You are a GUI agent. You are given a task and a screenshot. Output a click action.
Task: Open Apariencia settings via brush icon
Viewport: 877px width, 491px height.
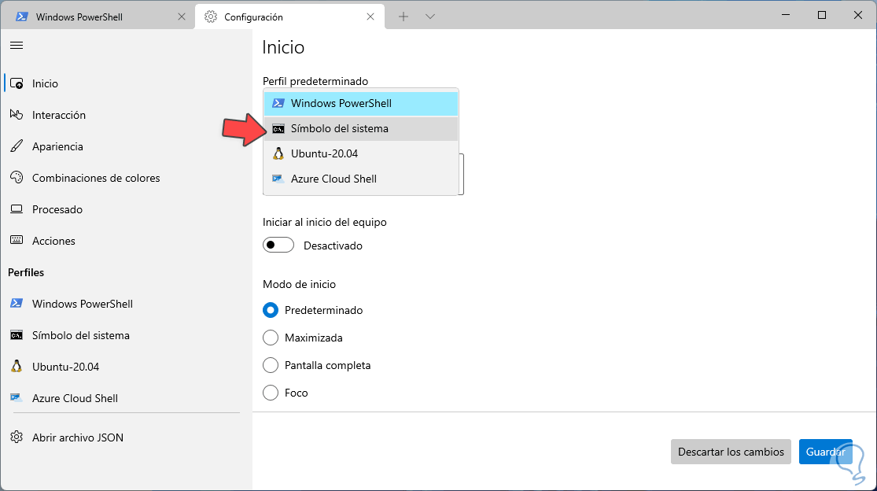pos(17,146)
